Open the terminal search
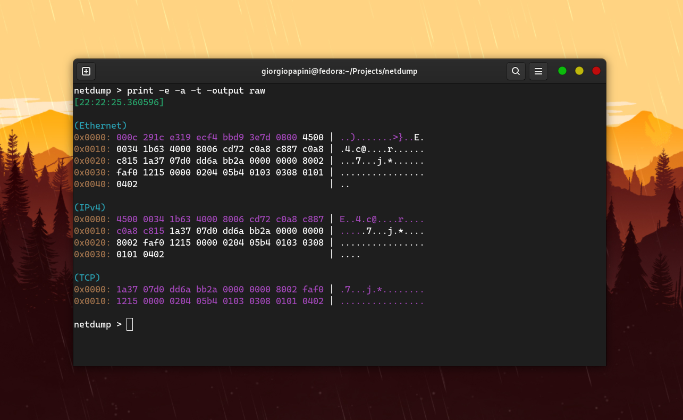 [x=516, y=71]
